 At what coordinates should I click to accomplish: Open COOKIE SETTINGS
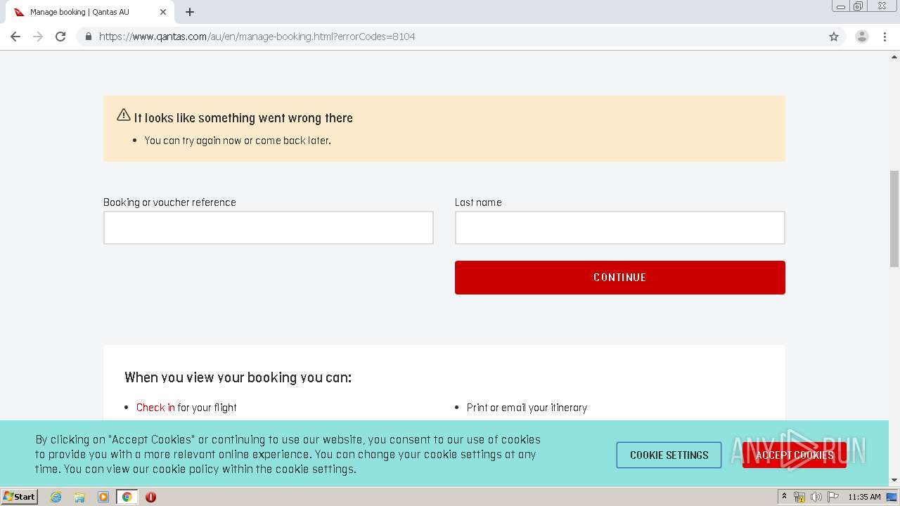669,455
